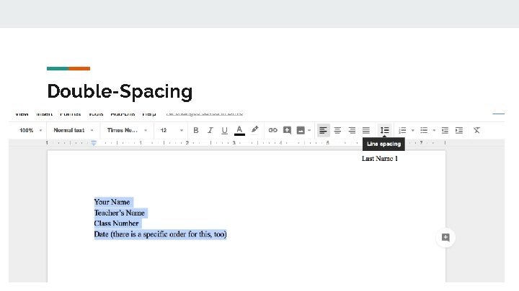Click the 'Date (there is a specific order' line
The width and height of the screenshot is (519, 291).
(160, 234)
